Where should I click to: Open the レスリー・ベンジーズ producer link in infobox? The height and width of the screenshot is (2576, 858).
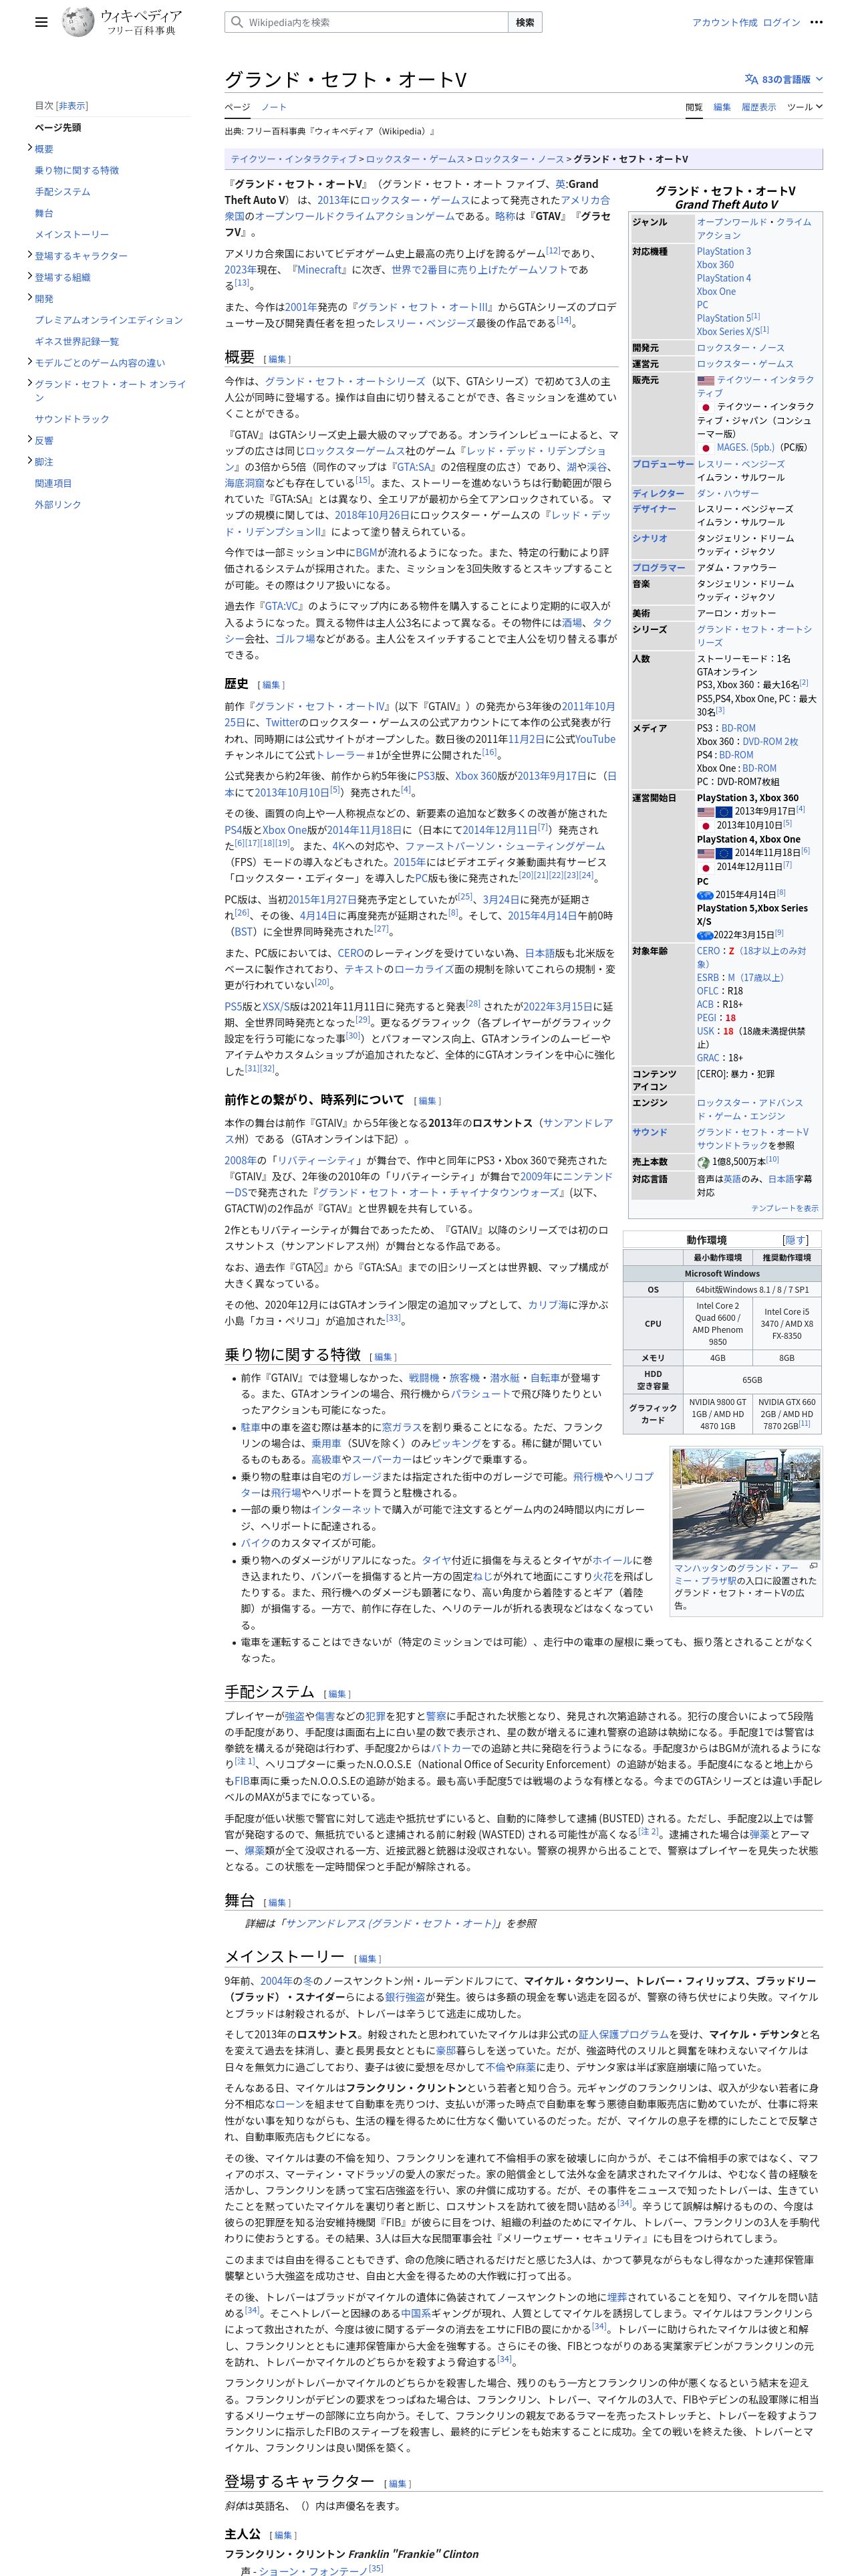(740, 464)
